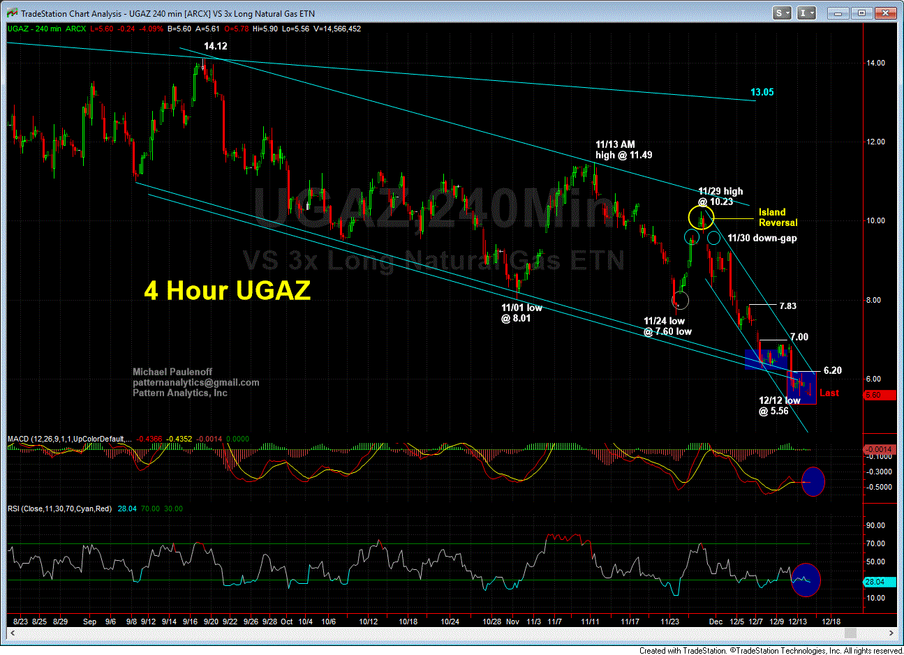
Task: Click the '11/29 high @ 10.23' annotation
Action: pyautogui.click(x=720, y=197)
